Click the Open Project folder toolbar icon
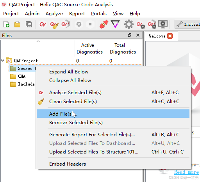This screenshot has width=200, height=182. [17, 24]
